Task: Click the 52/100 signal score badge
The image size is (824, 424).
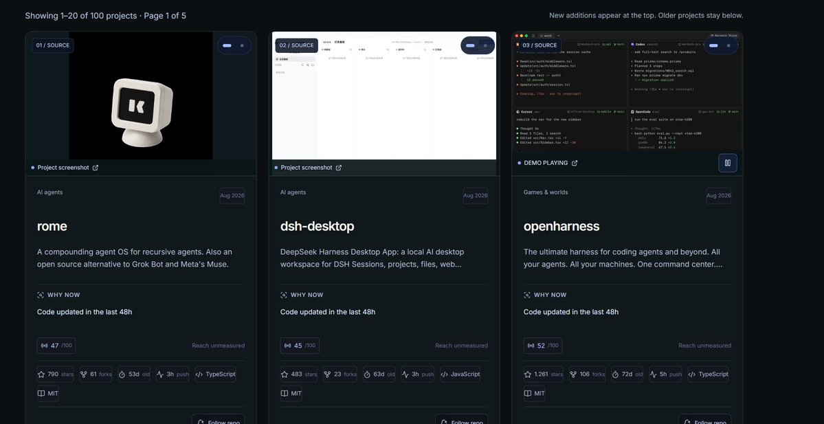Action: [x=543, y=345]
